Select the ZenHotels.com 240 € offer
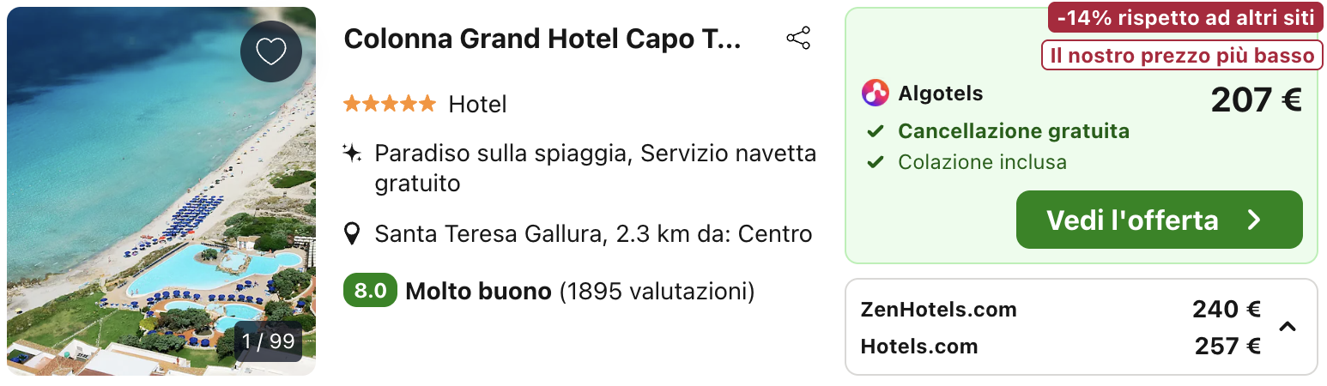The height and width of the screenshot is (386, 1327). tap(1060, 309)
